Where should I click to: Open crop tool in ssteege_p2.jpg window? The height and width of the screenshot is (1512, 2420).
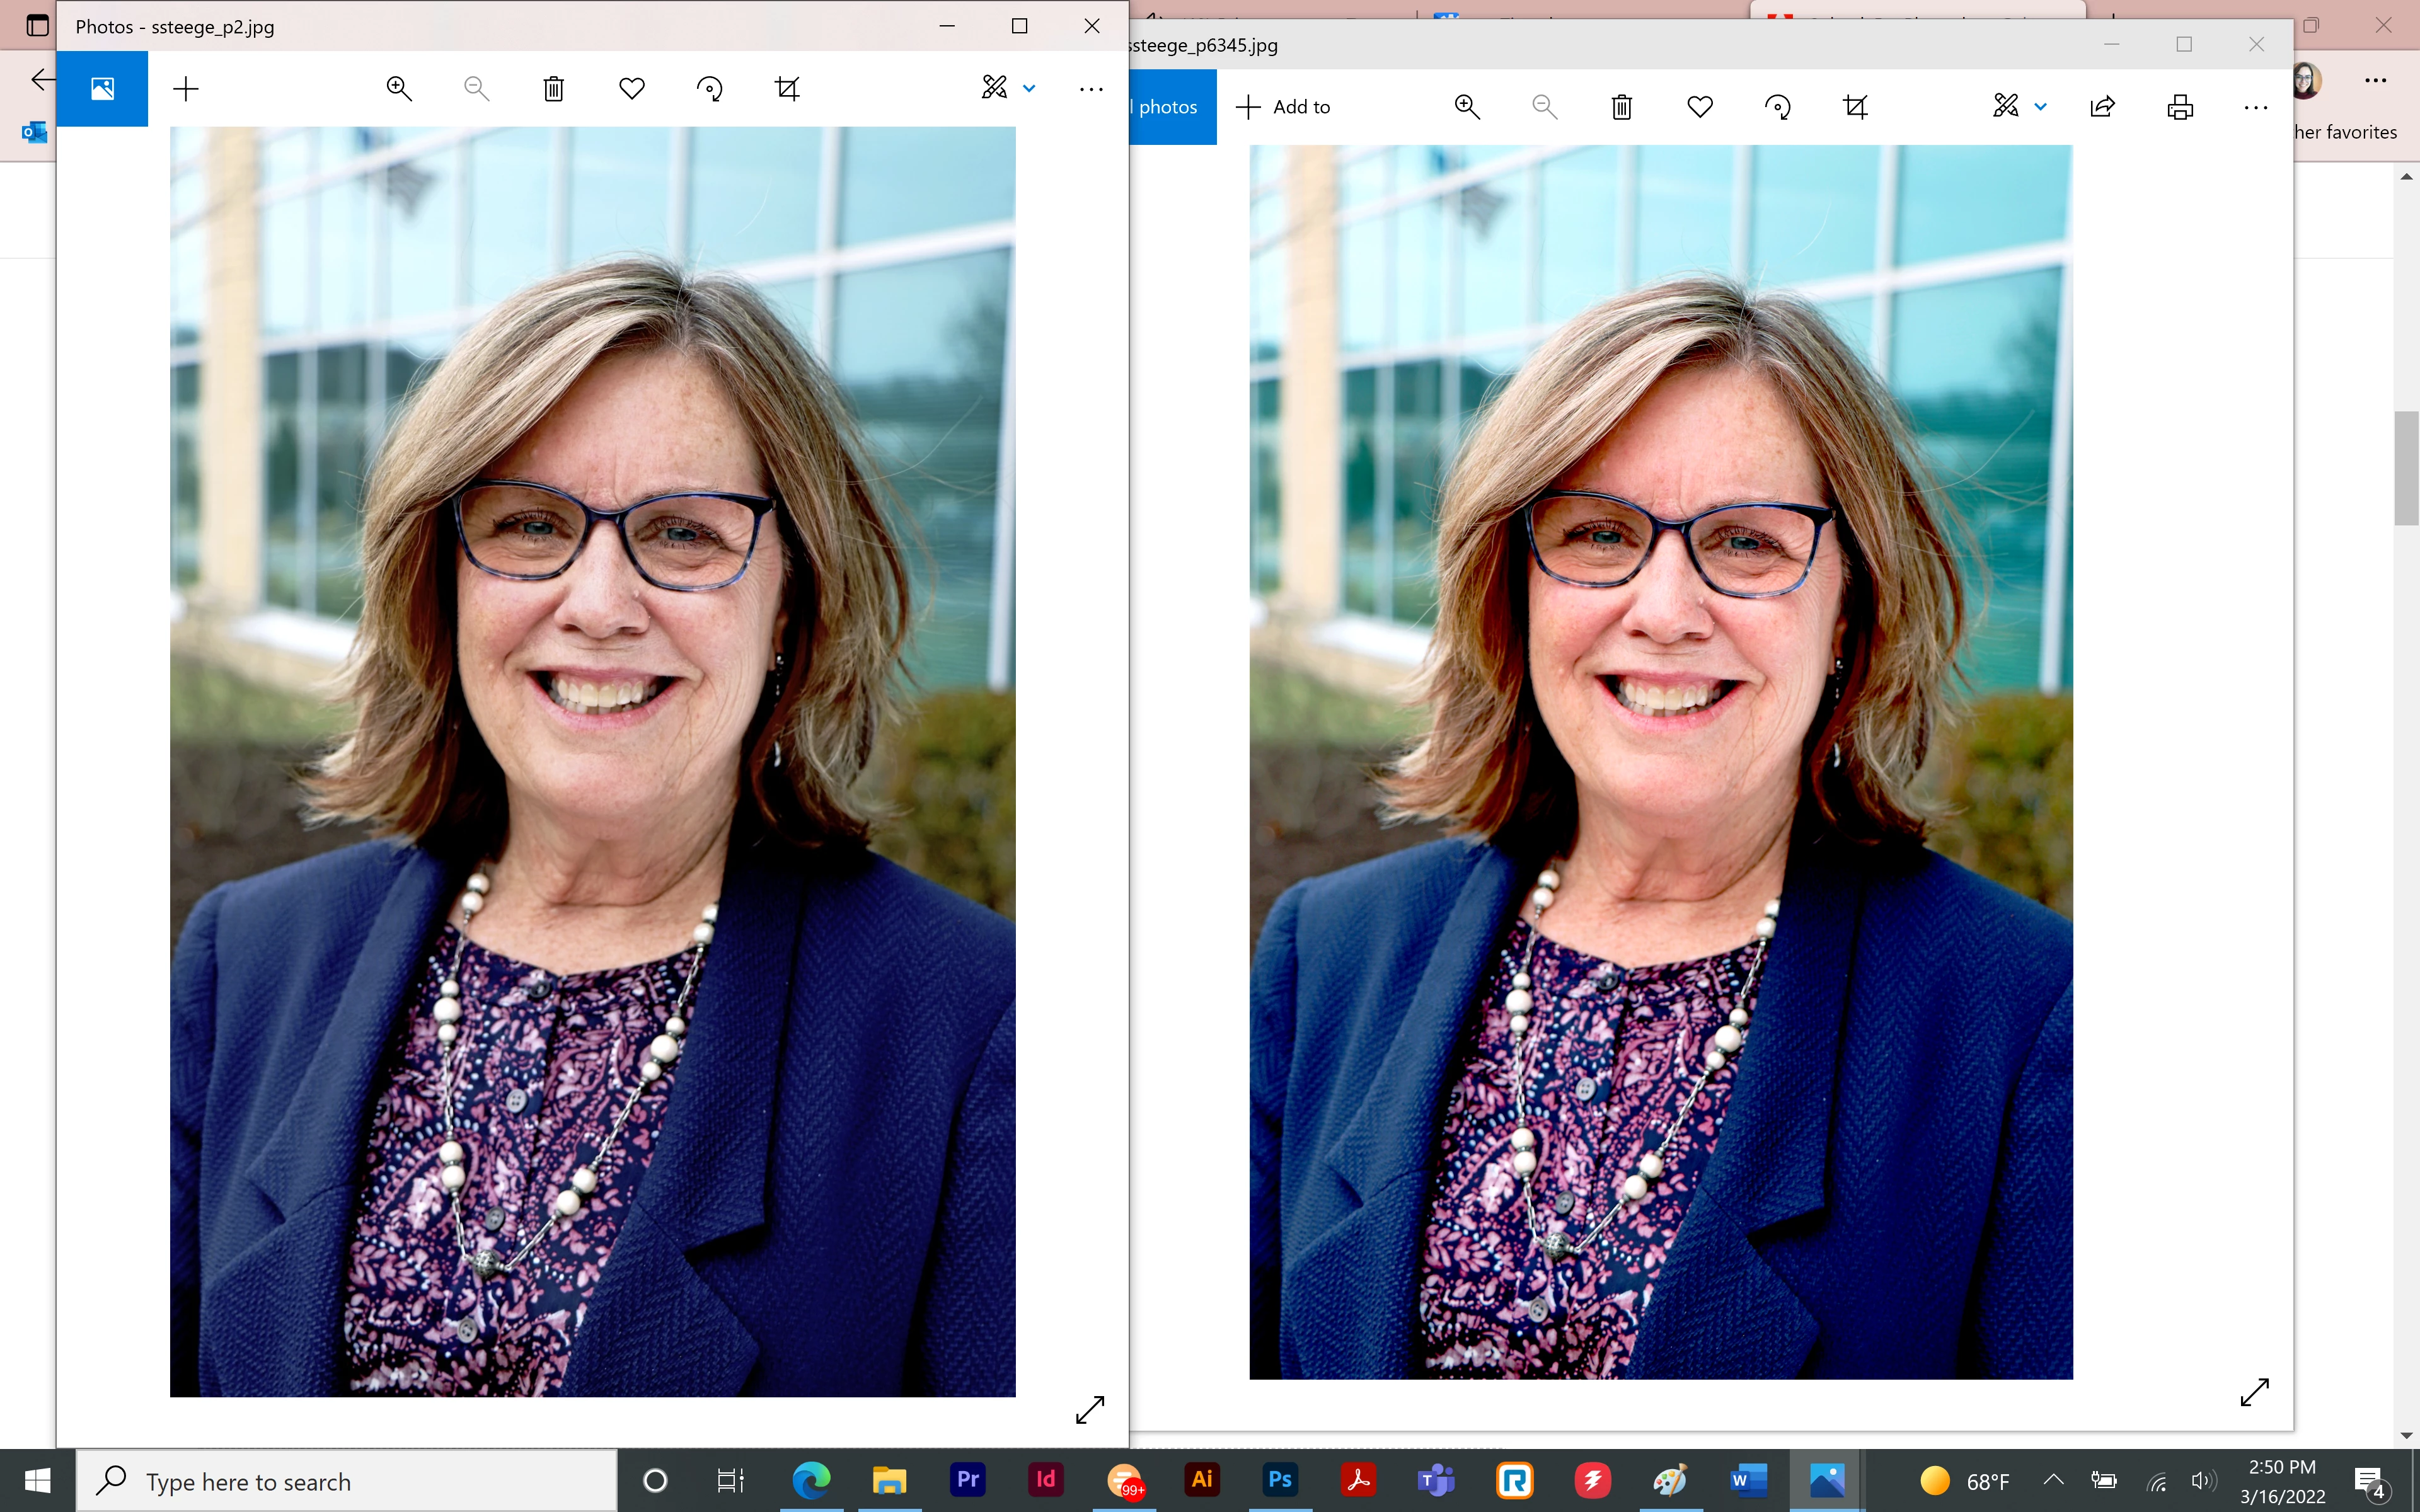tap(787, 89)
